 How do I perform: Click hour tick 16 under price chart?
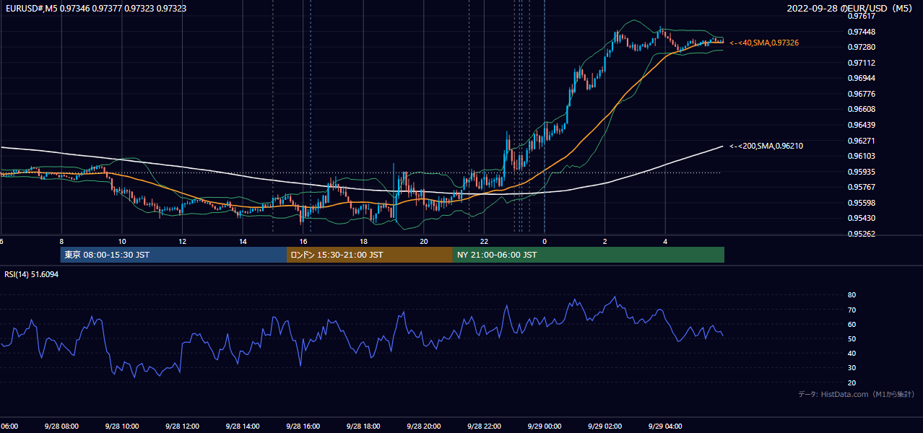point(303,242)
